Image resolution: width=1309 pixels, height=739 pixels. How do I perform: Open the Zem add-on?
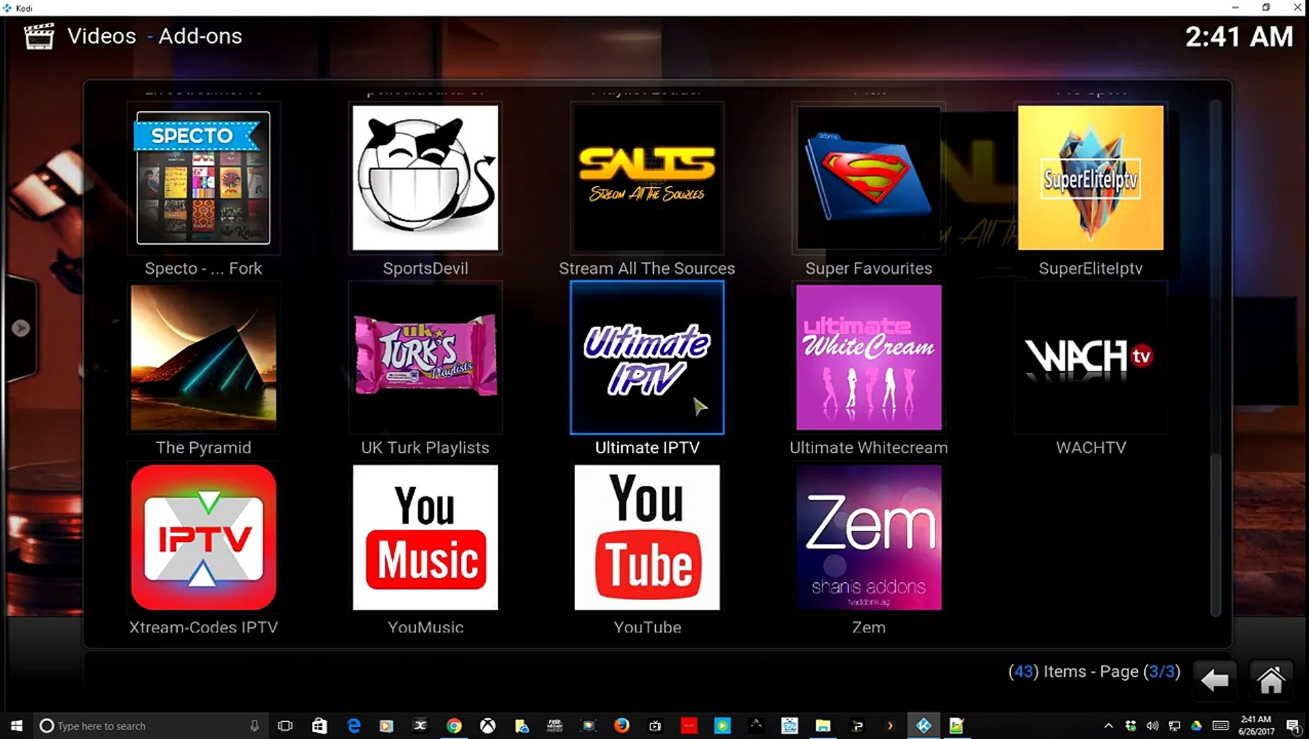(869, 537)
